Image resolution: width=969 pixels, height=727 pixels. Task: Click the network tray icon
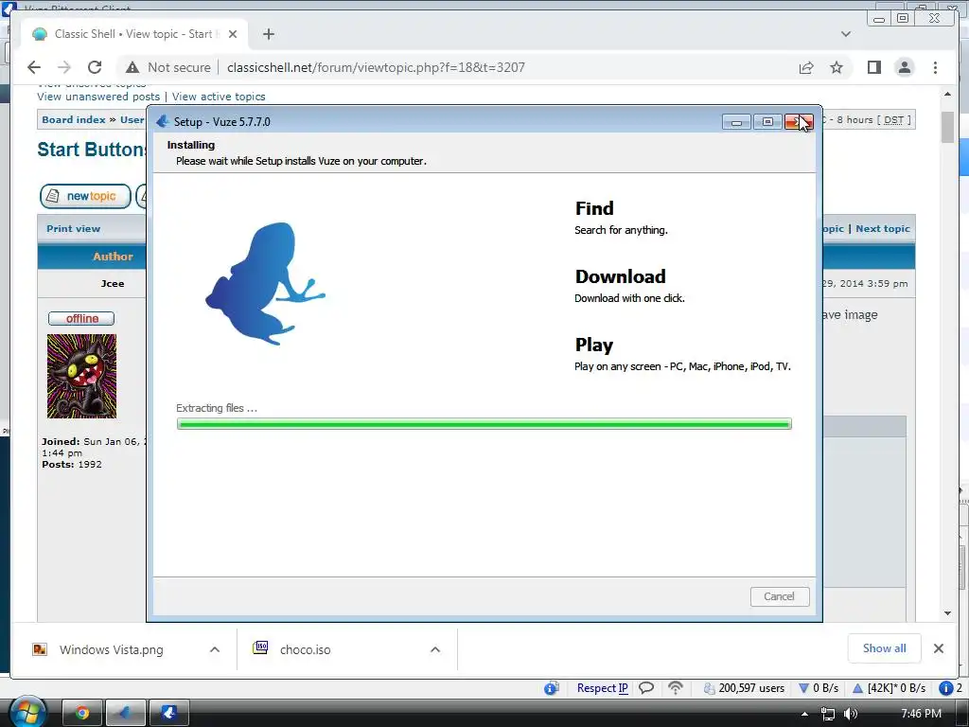coord(827,714)
